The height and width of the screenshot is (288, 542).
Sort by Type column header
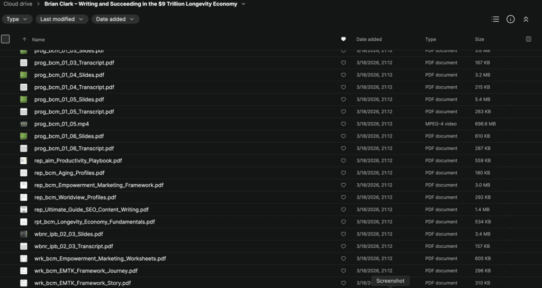[430, 39]
